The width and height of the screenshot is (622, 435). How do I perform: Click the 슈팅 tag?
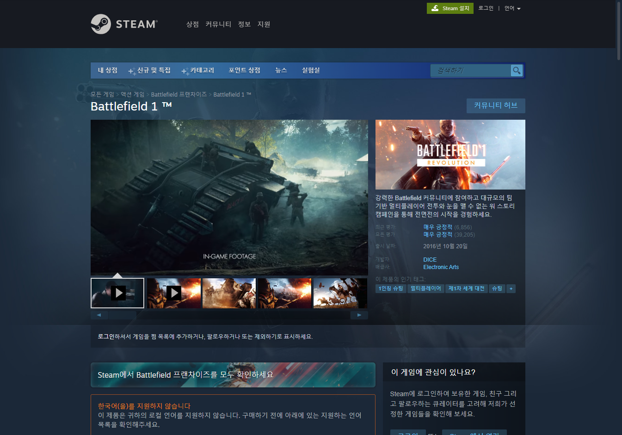(x=497, y=288)
